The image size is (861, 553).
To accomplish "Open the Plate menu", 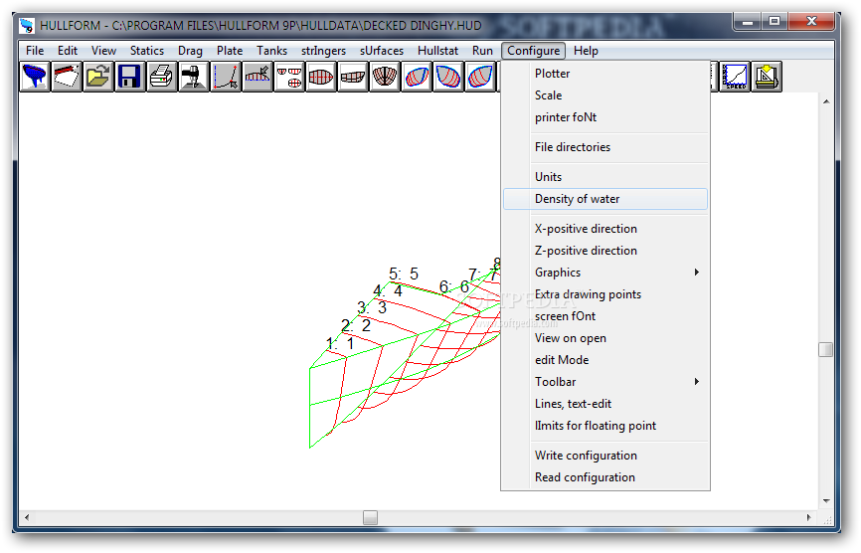I will click(x=230, y=51).
